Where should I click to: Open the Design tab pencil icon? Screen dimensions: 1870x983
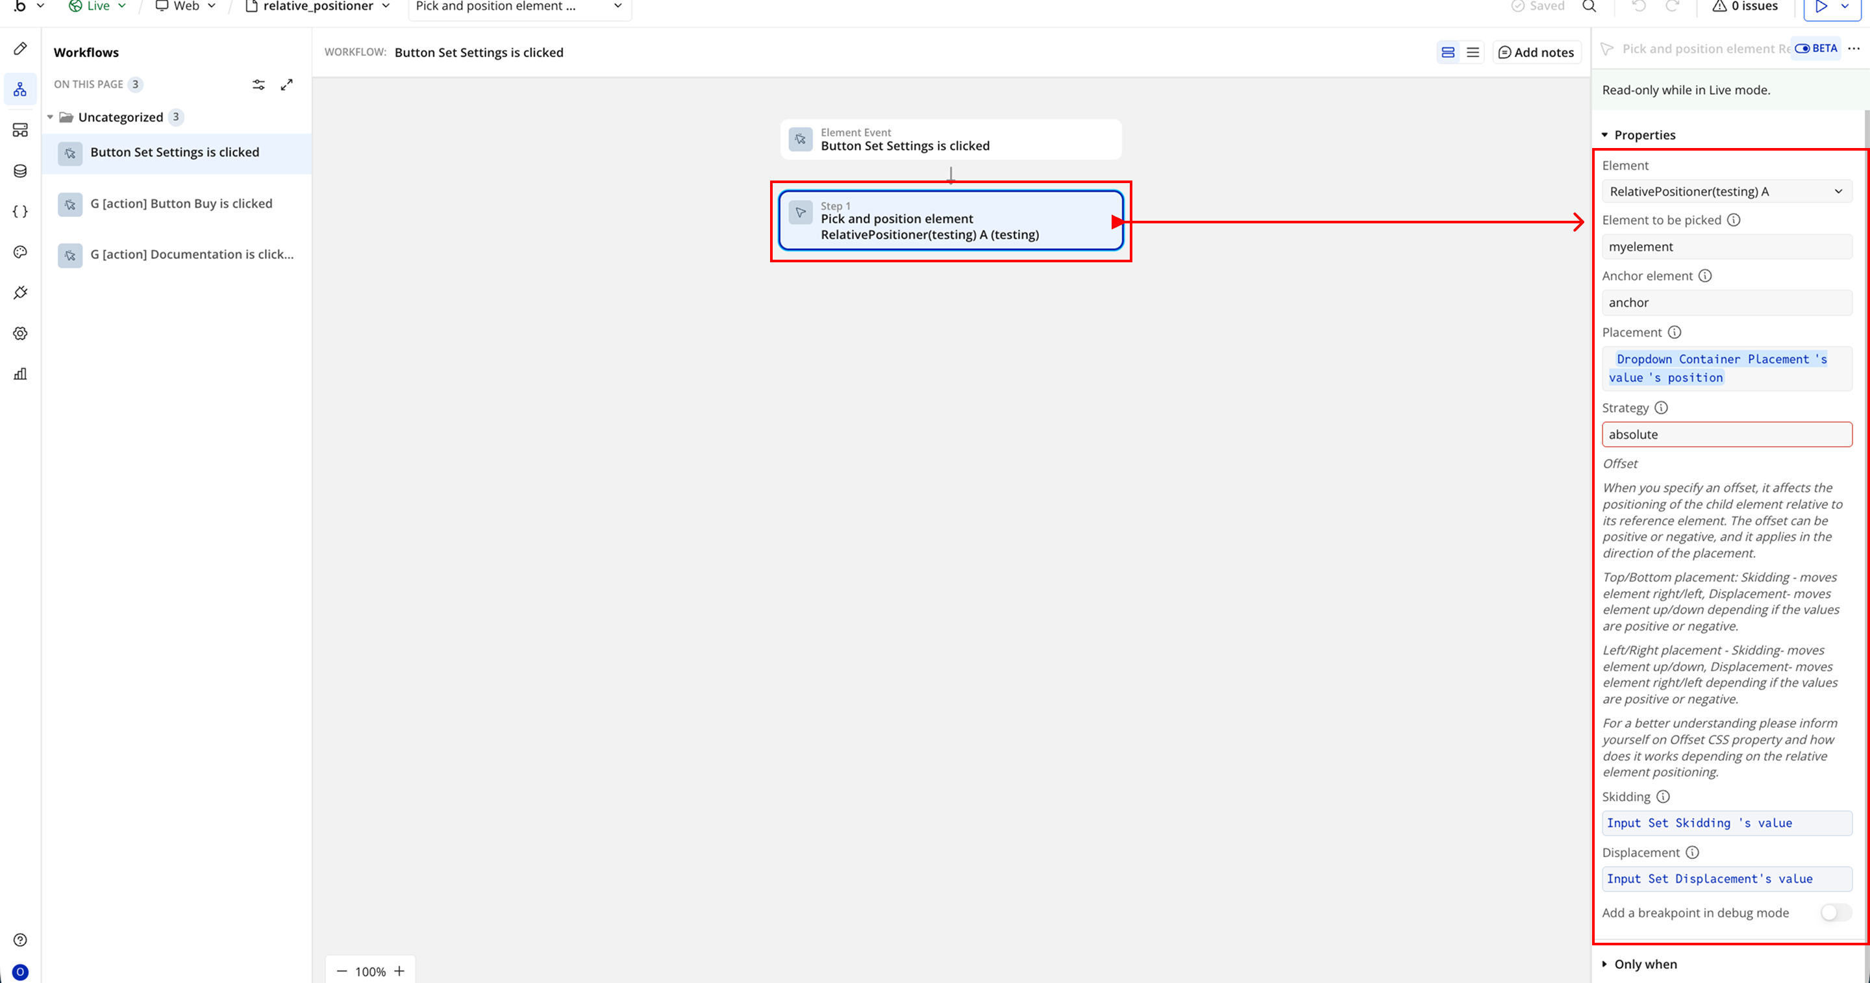pos(20,49)
